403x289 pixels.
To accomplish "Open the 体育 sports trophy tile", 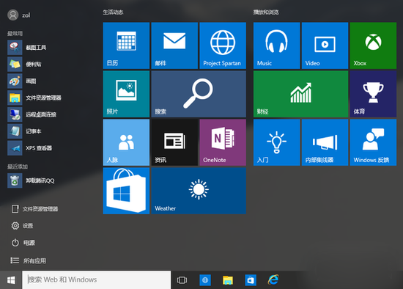I will [373, 94].
